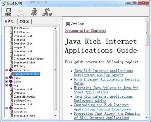Image resolution: width=151 pixels, height=122 pixels.
Task: Select the package-list entry
Action: (22, 100)
